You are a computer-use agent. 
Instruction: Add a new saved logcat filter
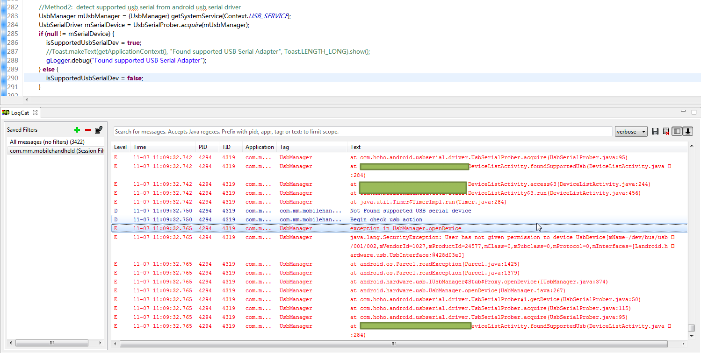pyautogui.click(x=77, y=130)
